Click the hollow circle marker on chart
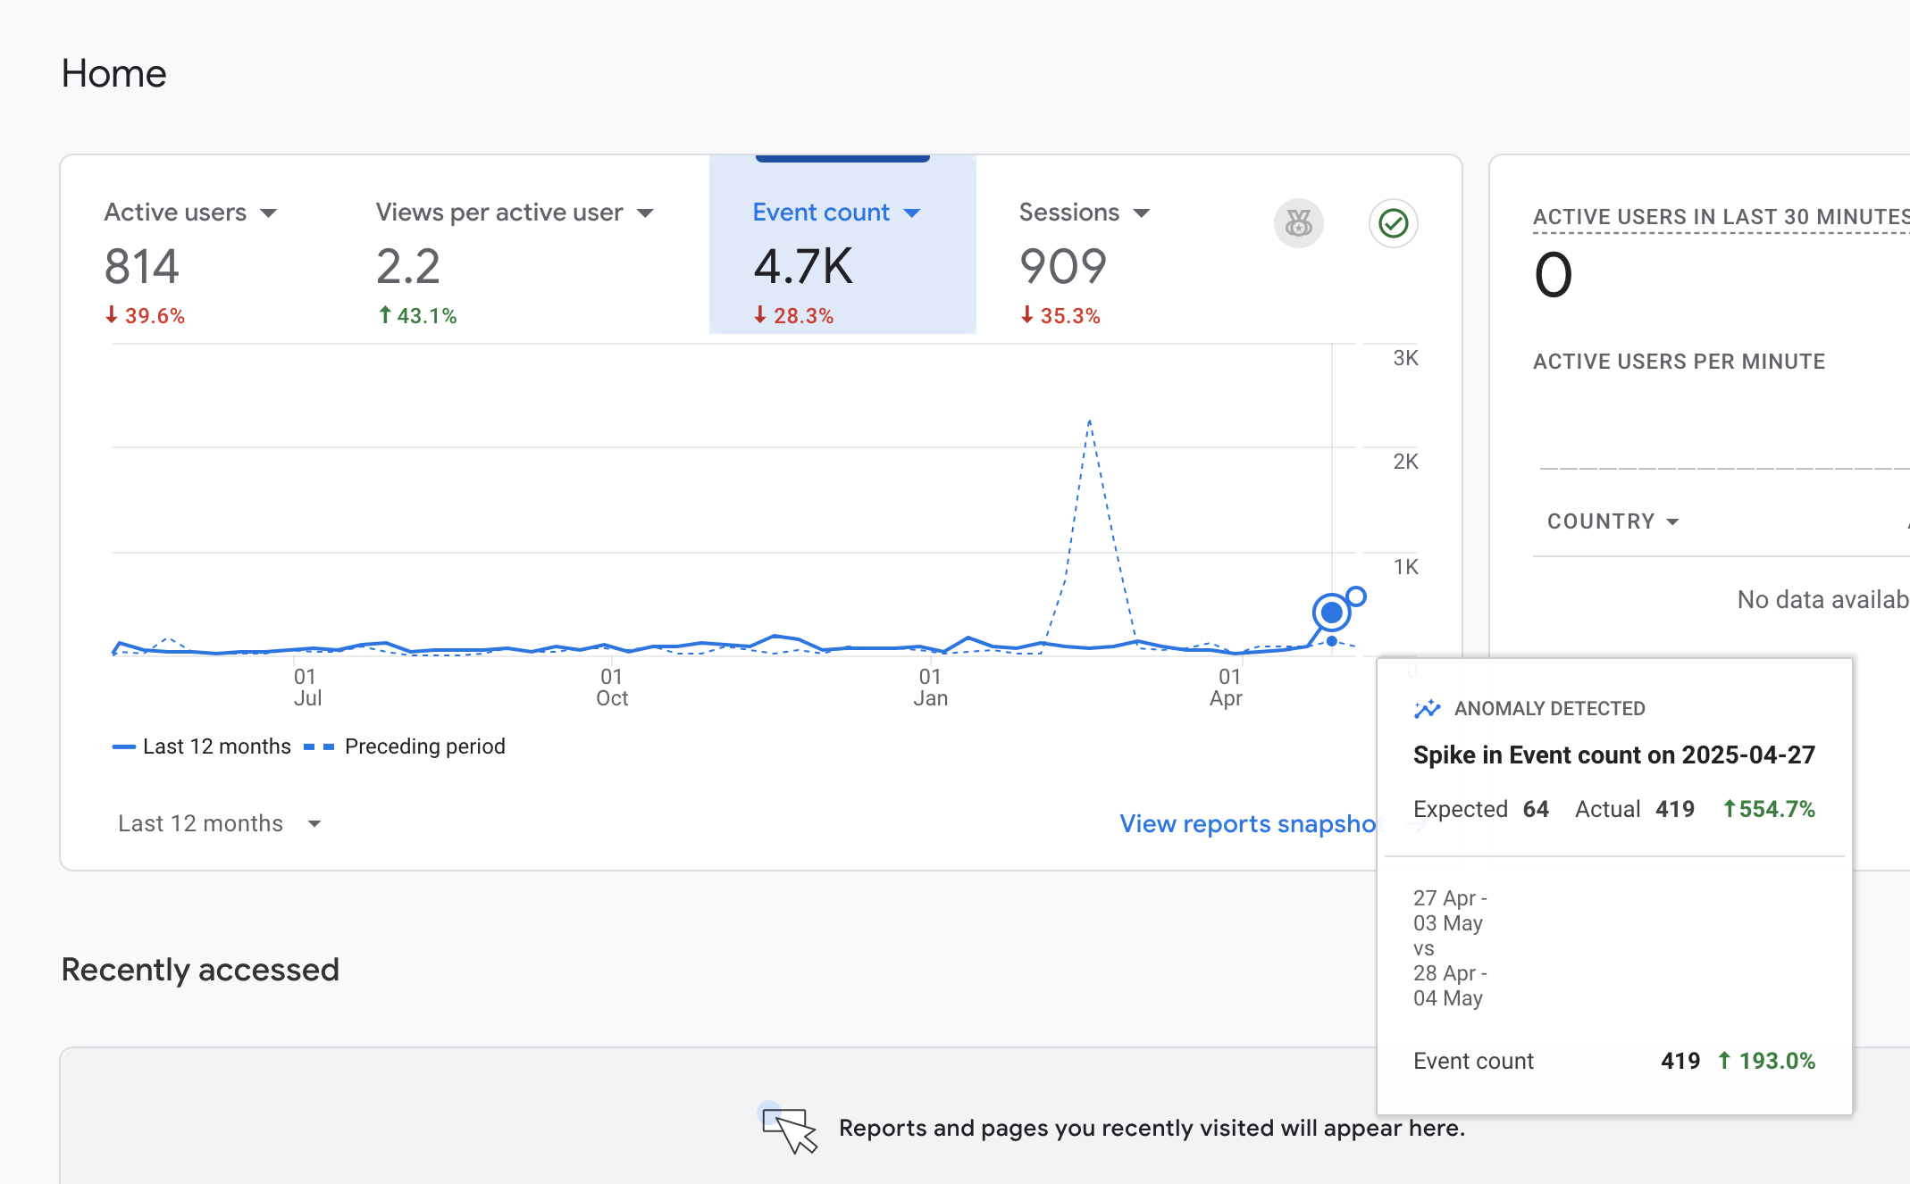The width and height of the screenshot is (1910, 1184). [x=1356, y=596]
